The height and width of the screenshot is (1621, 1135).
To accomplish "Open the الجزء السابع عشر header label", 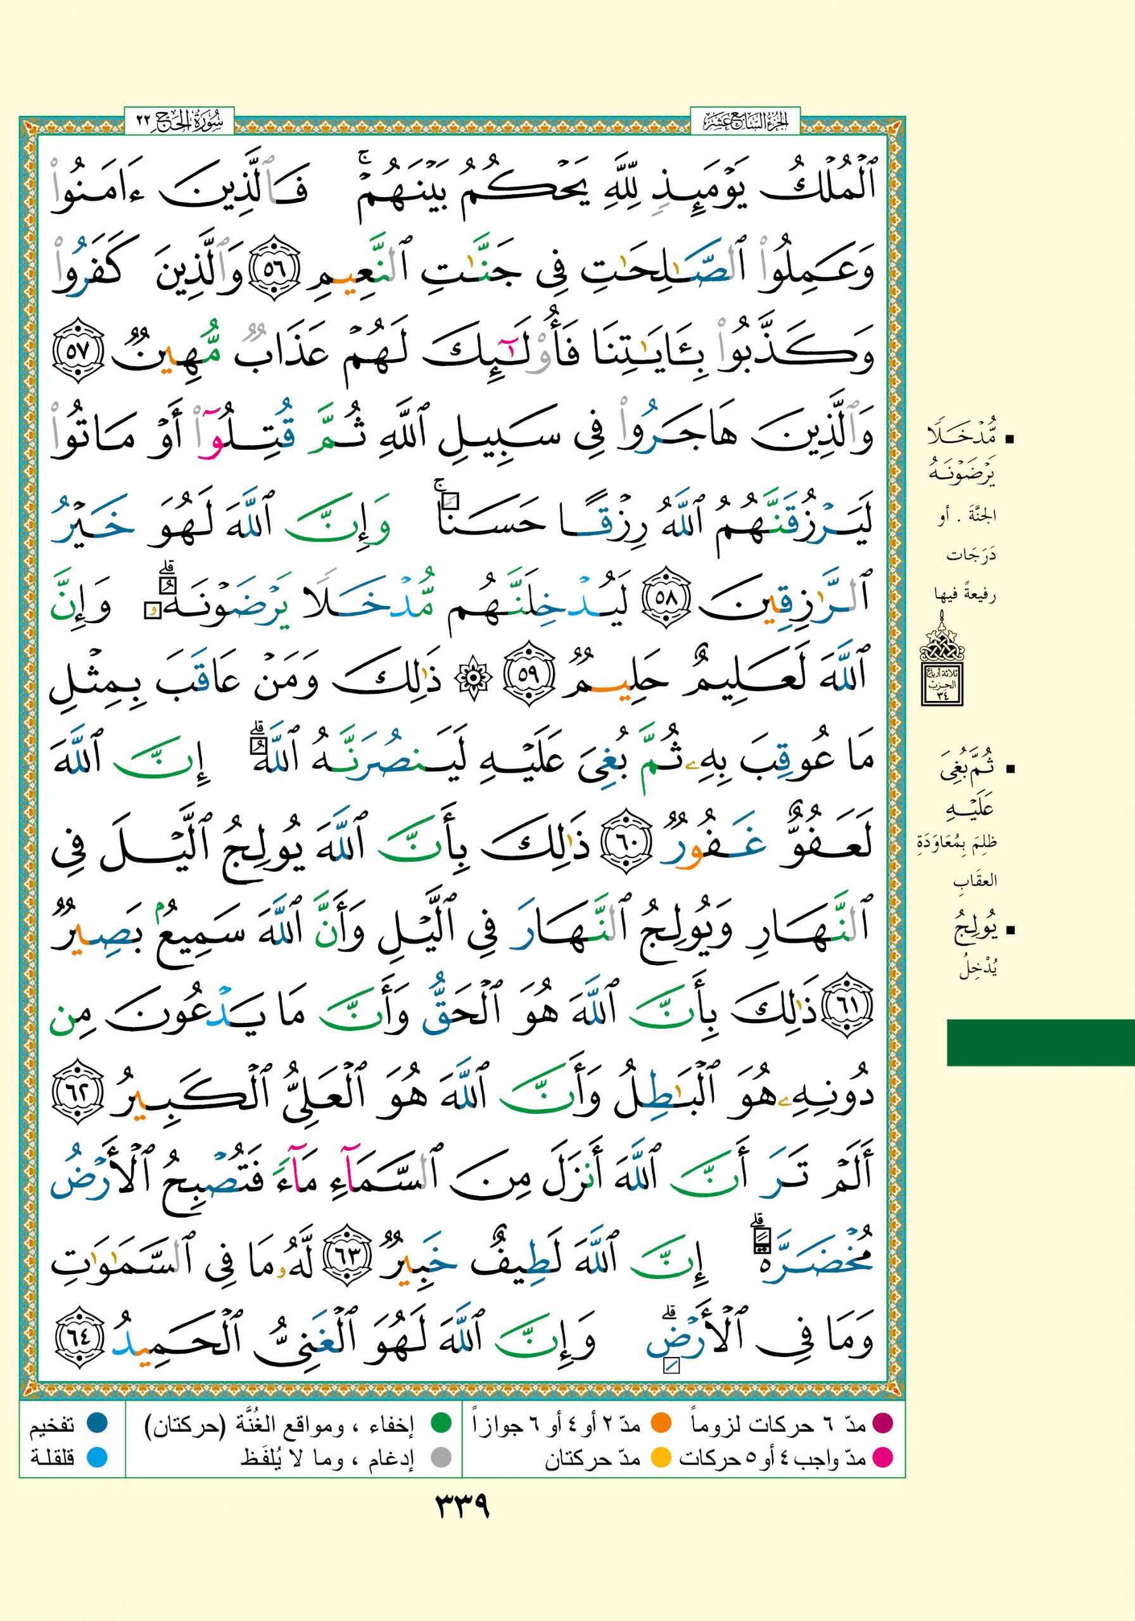I will (x=745, y=123).
